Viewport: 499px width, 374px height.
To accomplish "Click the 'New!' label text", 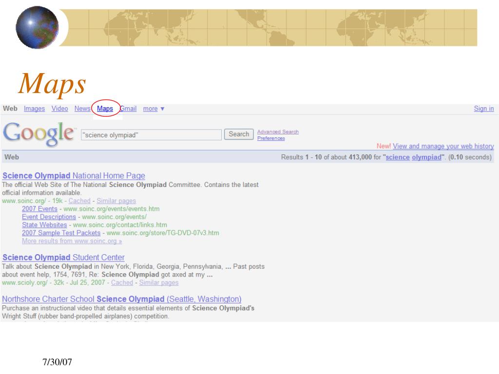I will (384, 146).
